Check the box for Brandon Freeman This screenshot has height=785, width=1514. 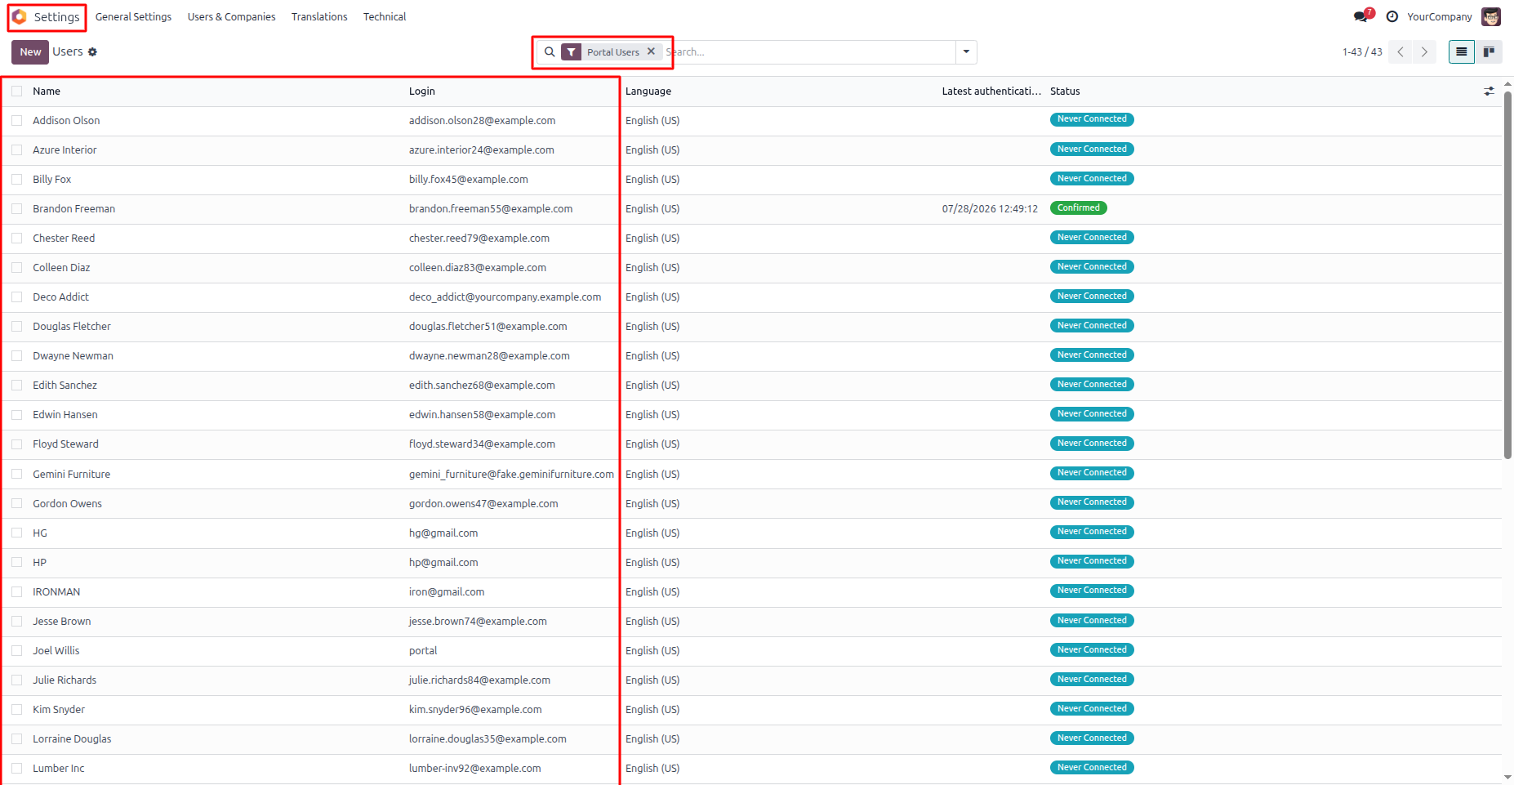click(x=16, y=208)
